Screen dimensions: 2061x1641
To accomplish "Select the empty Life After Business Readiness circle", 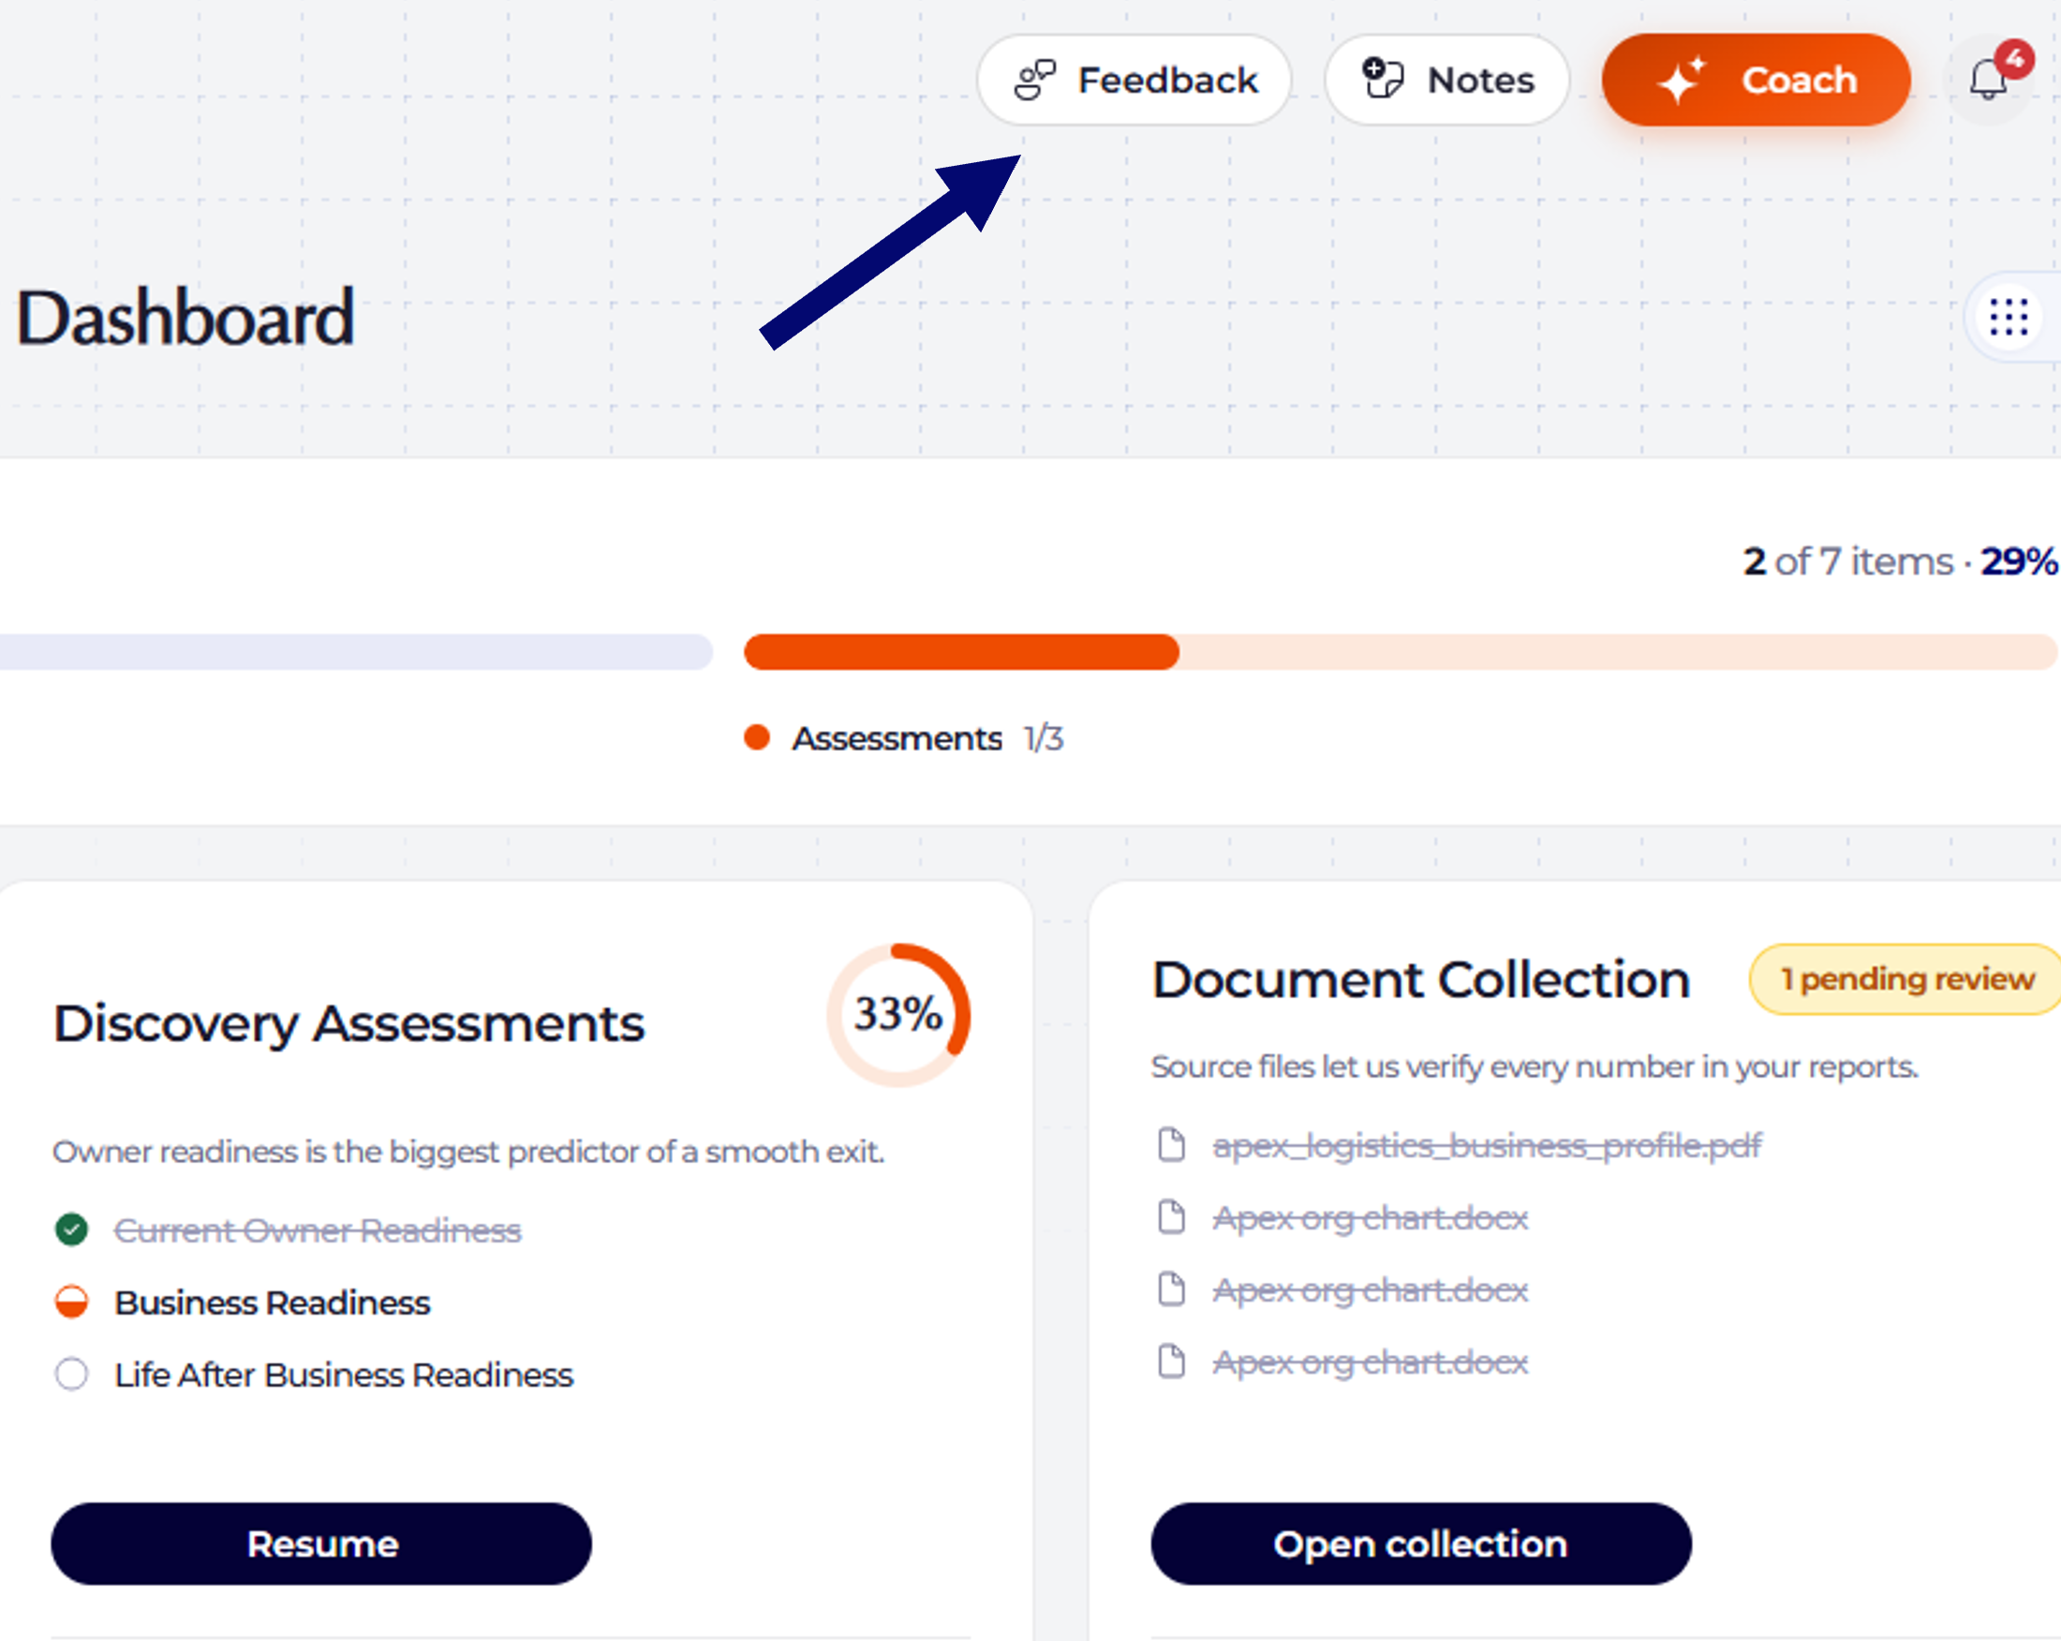I will [72, 1374].
